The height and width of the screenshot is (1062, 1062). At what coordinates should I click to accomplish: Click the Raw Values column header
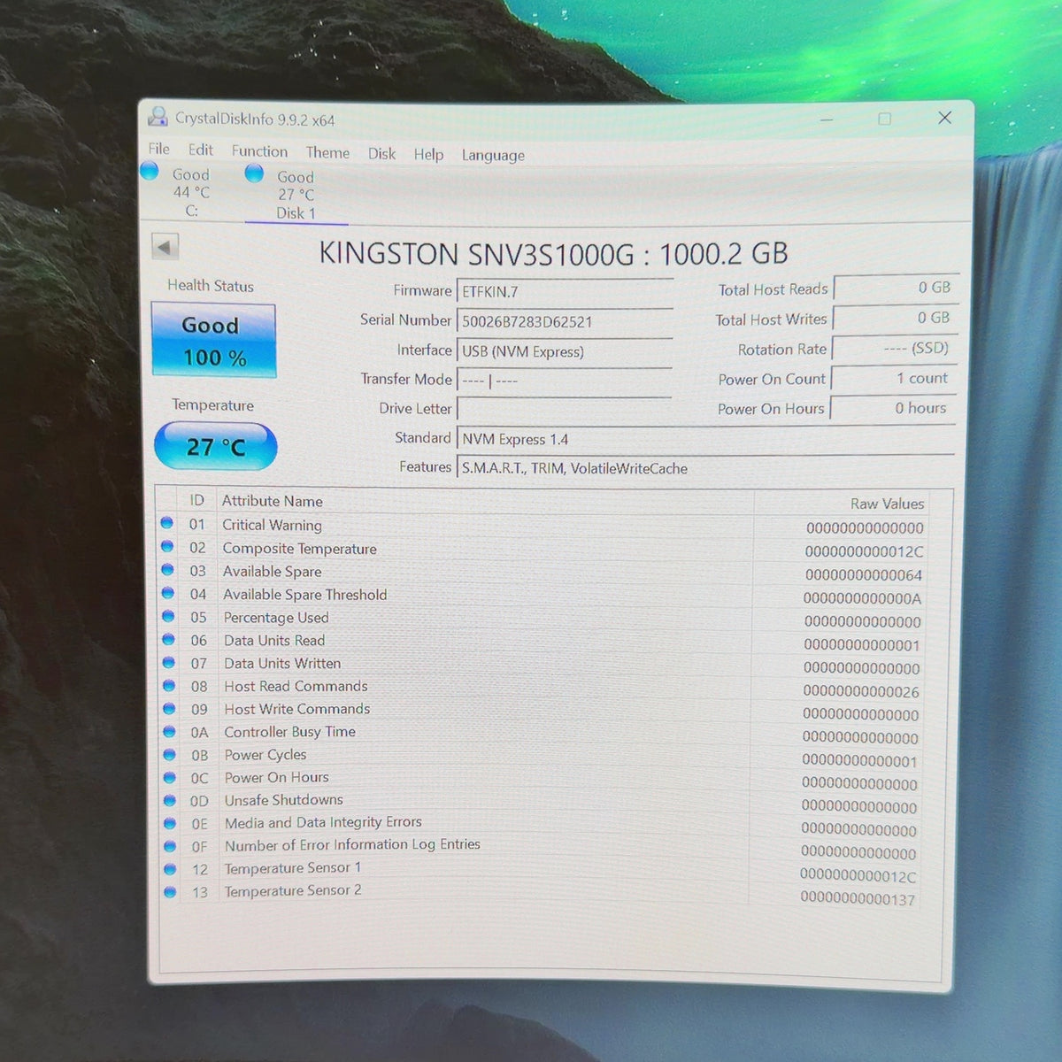887,504
